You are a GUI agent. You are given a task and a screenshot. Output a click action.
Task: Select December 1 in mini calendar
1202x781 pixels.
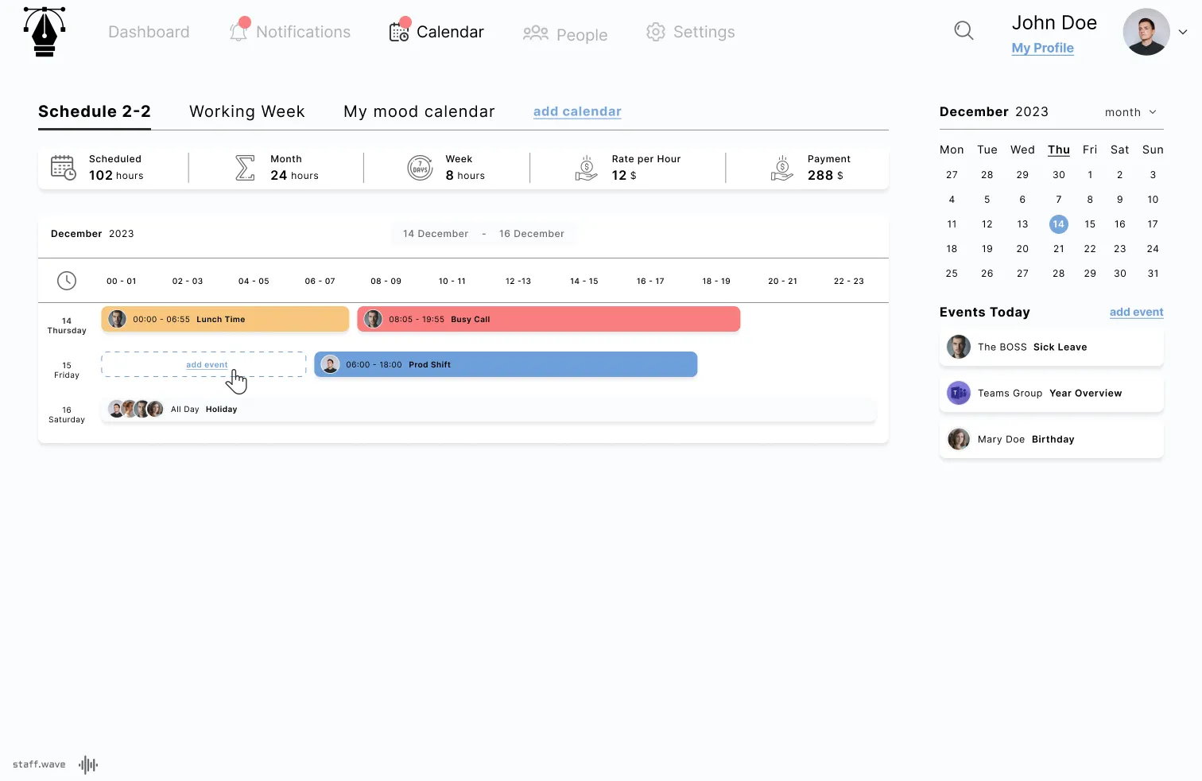(1090, 175)
